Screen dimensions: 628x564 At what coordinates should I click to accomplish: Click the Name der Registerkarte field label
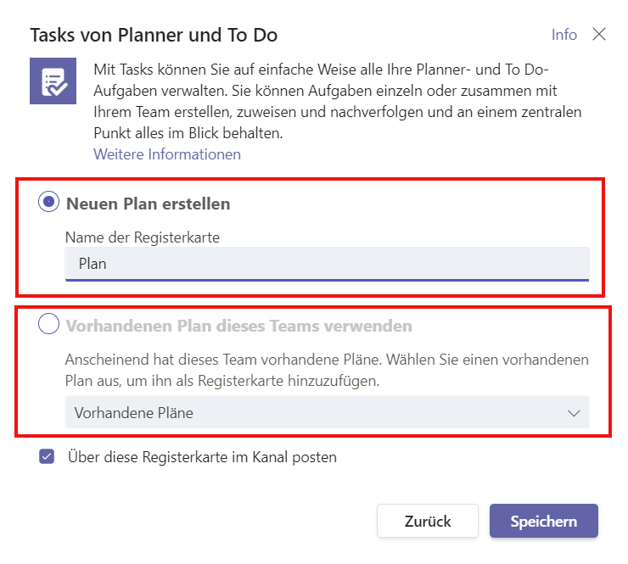[x=143, y=237]
